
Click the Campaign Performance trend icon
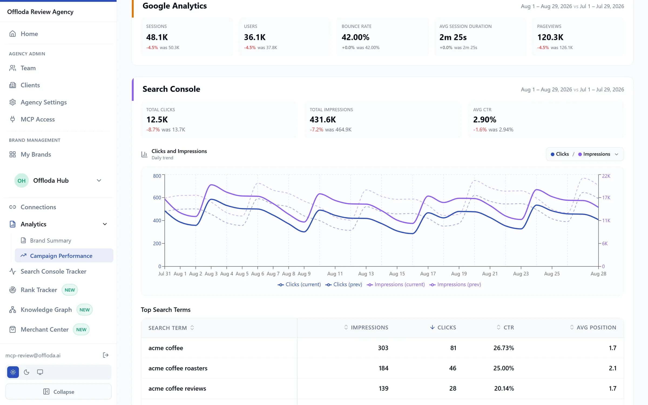pos(23,255)
